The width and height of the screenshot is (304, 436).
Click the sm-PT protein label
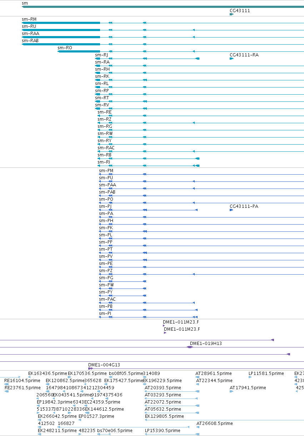tap(106, 249)
